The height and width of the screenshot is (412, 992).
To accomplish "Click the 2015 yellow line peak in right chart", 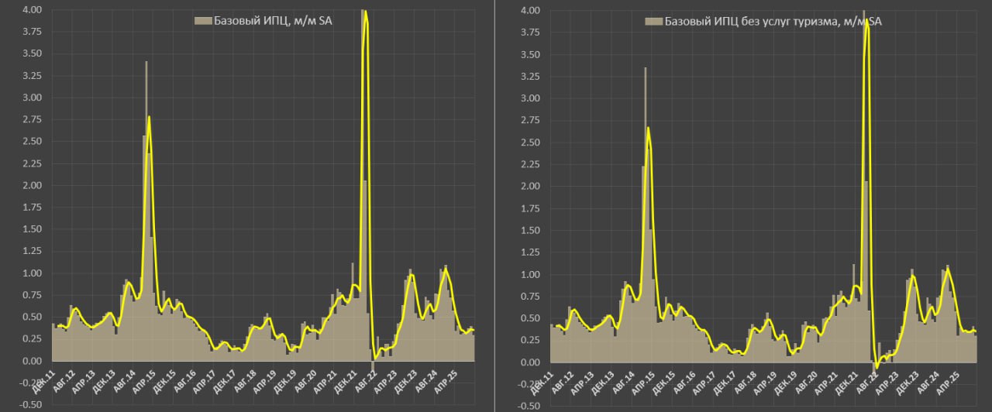I will coord(648,129).
